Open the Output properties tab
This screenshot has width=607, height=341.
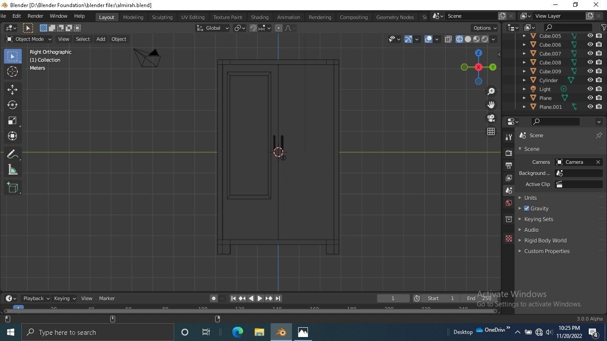click(x=509, y=165)
